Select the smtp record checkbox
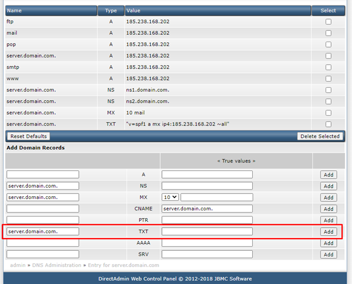 328,67
